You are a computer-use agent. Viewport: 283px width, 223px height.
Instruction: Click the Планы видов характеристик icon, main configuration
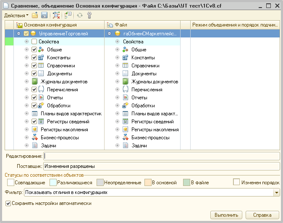point(34,114)
